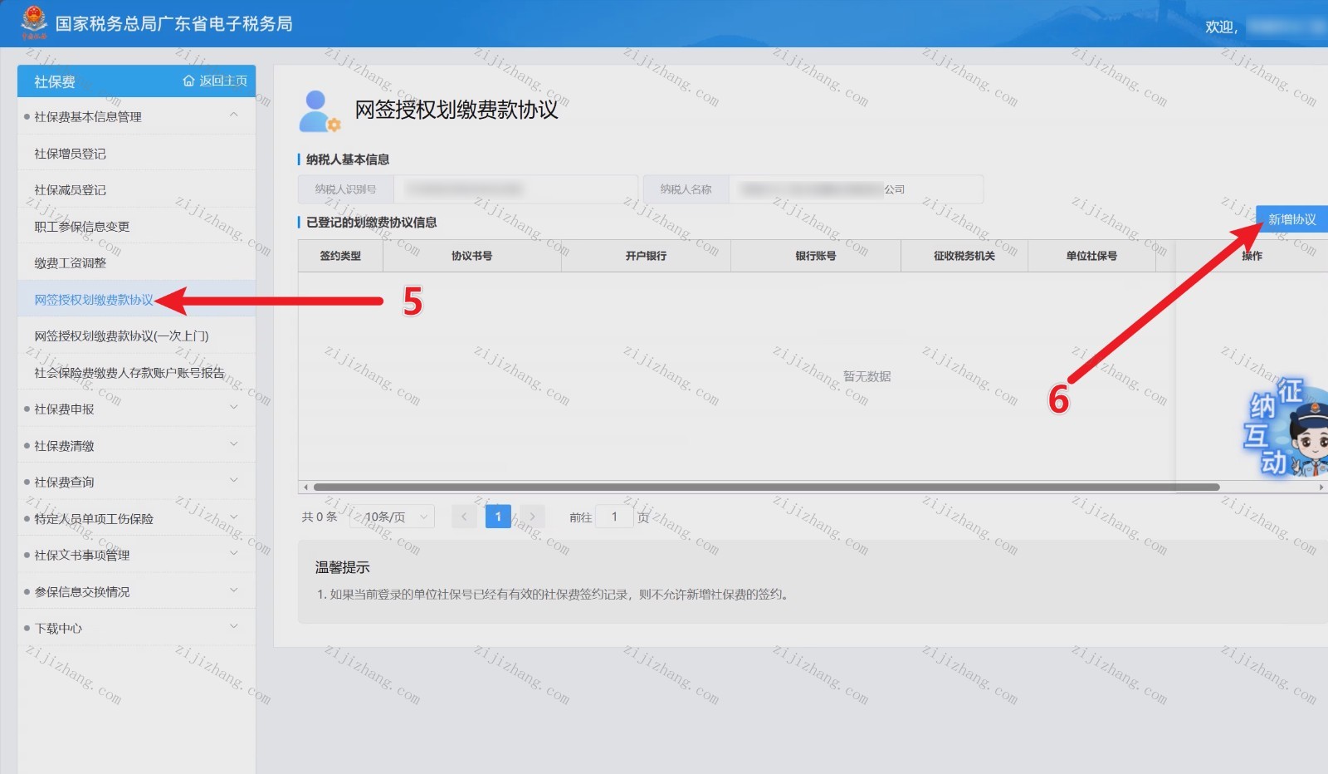1328x774 pixels.
Task: Click the 纳税人名称 field
Action: coord(856,189)
